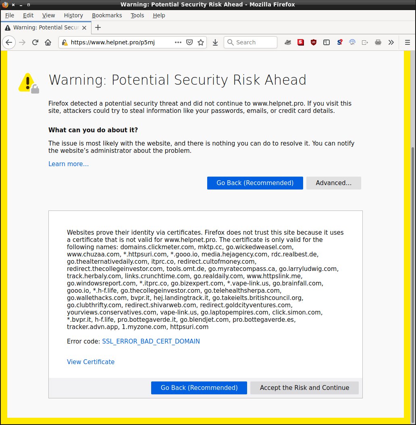416x425 pixels.
Task: Click the search magnifier icon
Action: click(x=230, y=42)
